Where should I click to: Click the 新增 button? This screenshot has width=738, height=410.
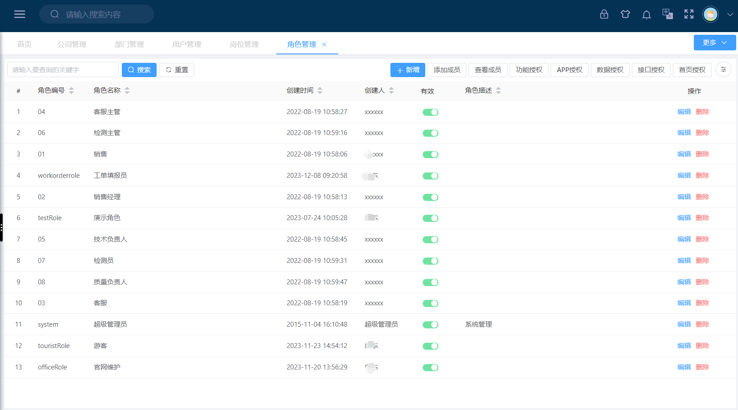click(408, 70)
